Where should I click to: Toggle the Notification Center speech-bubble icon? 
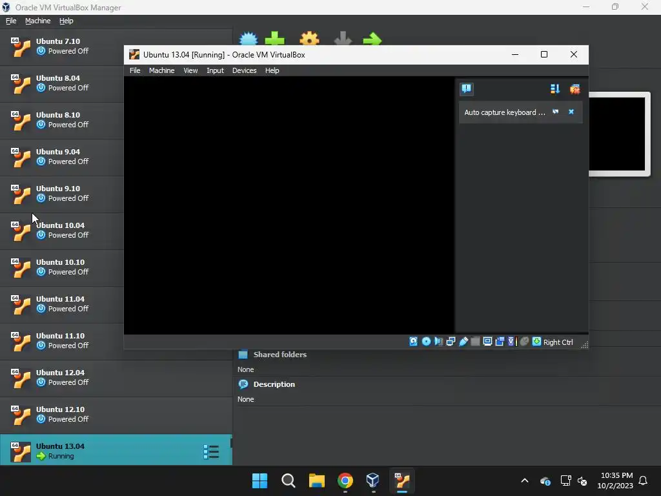coord(466,89)
